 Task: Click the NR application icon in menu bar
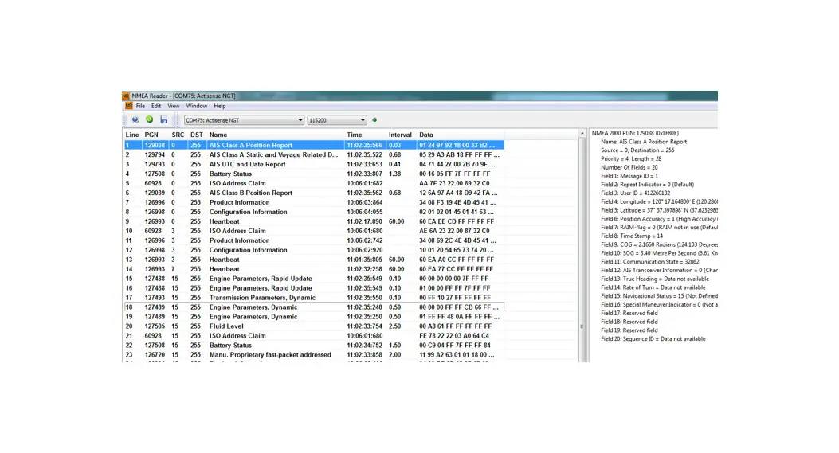tap(128, 106)
